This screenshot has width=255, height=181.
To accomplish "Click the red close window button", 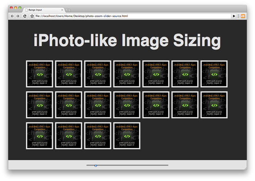I will point(11,8).
